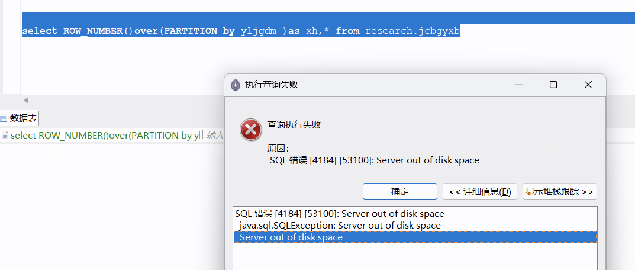Select the first 'SQL 错误 [4184]' line in details list
This screenshot has height=270, width=635.
coord(339,213)
